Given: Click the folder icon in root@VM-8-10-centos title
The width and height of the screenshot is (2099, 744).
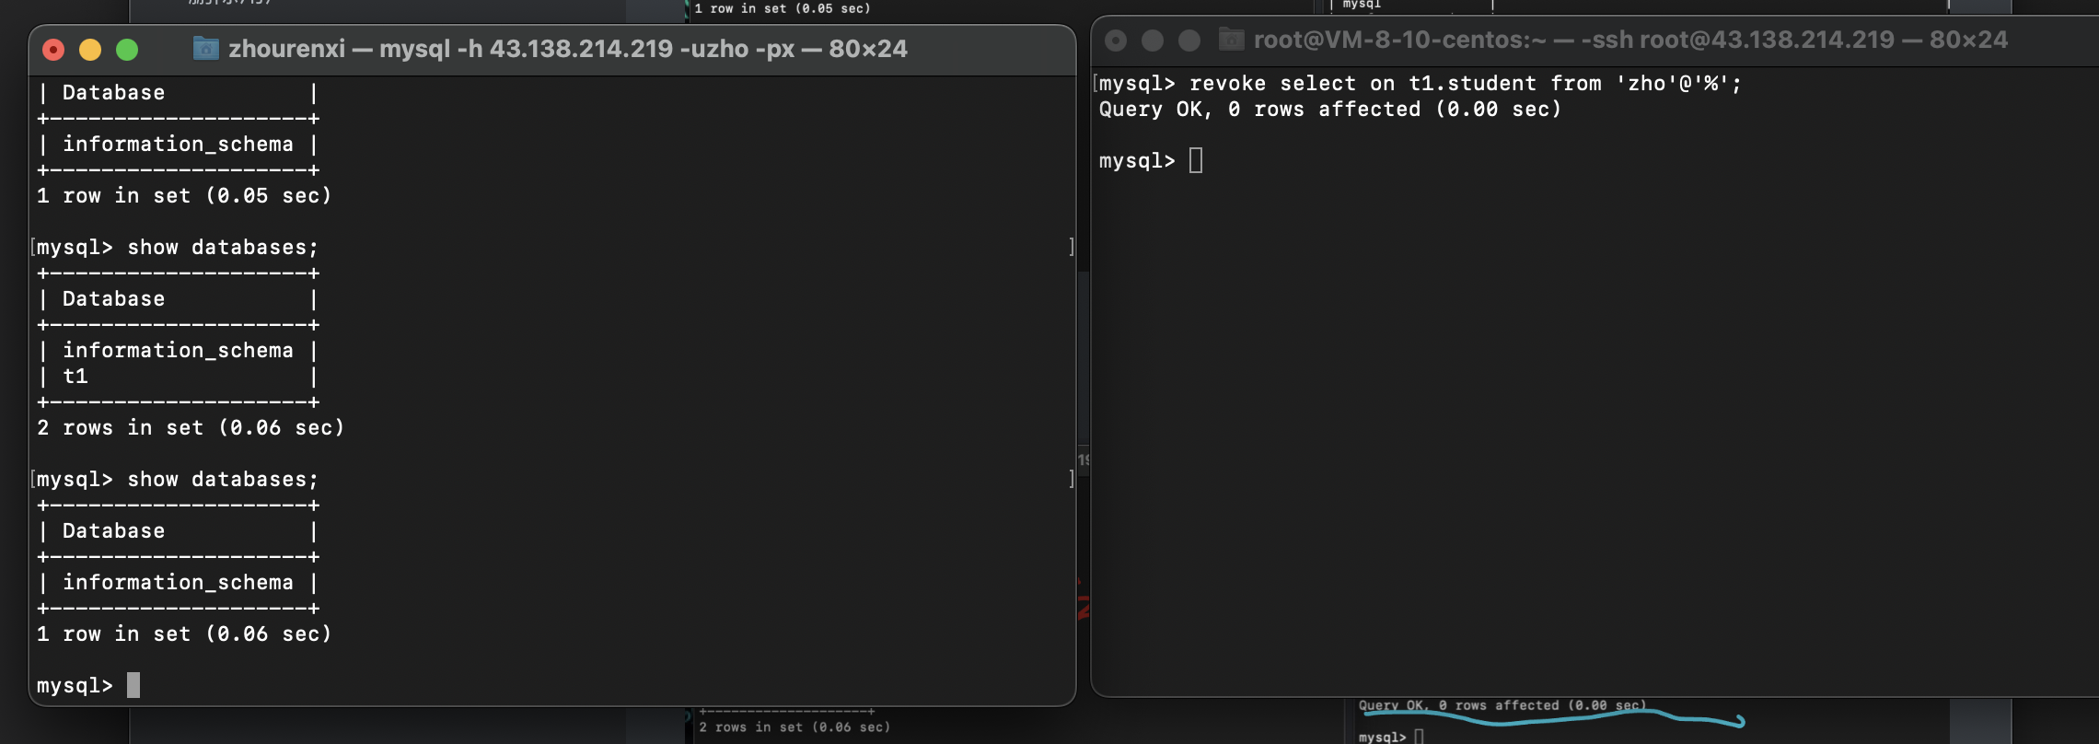Looking at the screenshot, I should (x=1232, y=40).
